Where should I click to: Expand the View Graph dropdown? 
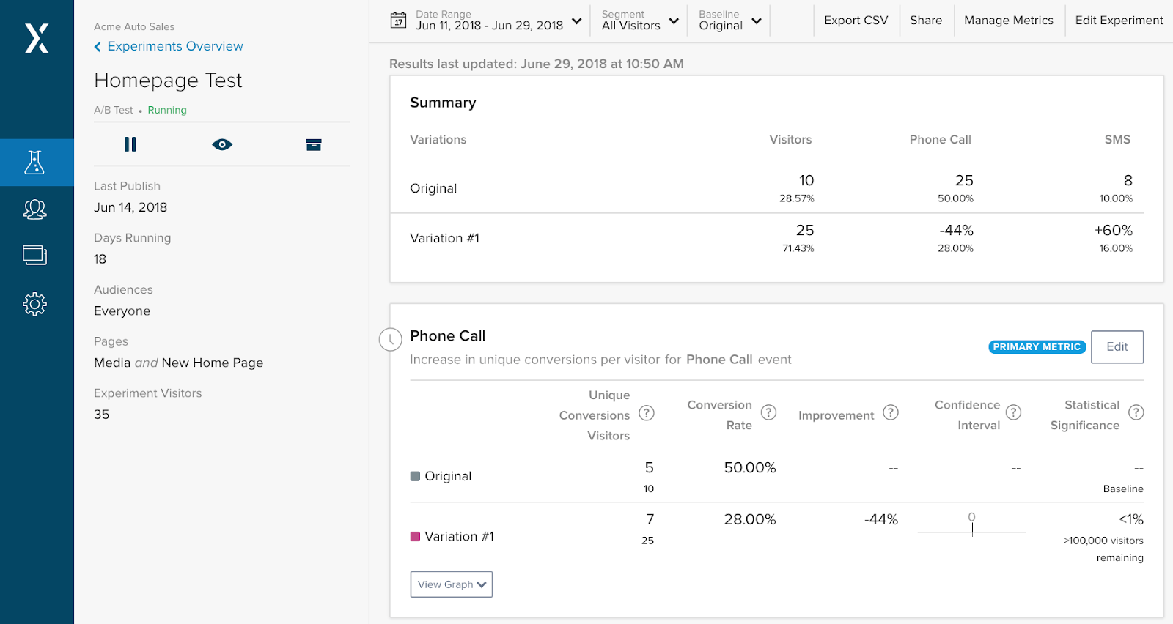pyautogui.click(x=452, y=584)
